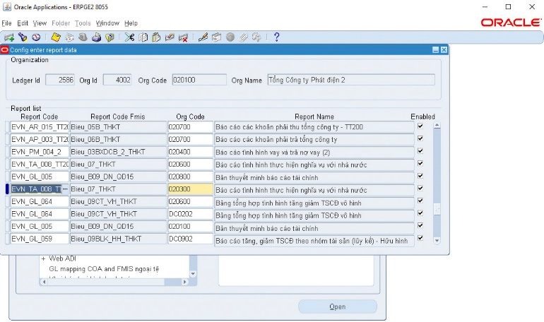Click the Report Code cell EVN_GL_059
The width and height of the screenshot is (544, 322).
(x=40, y=239)
